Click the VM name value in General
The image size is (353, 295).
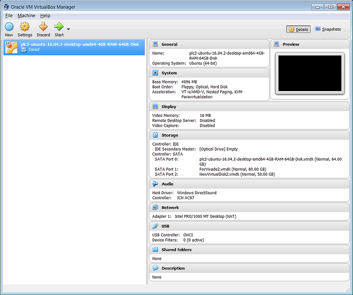pyautogui.click(x=227, y=56)
